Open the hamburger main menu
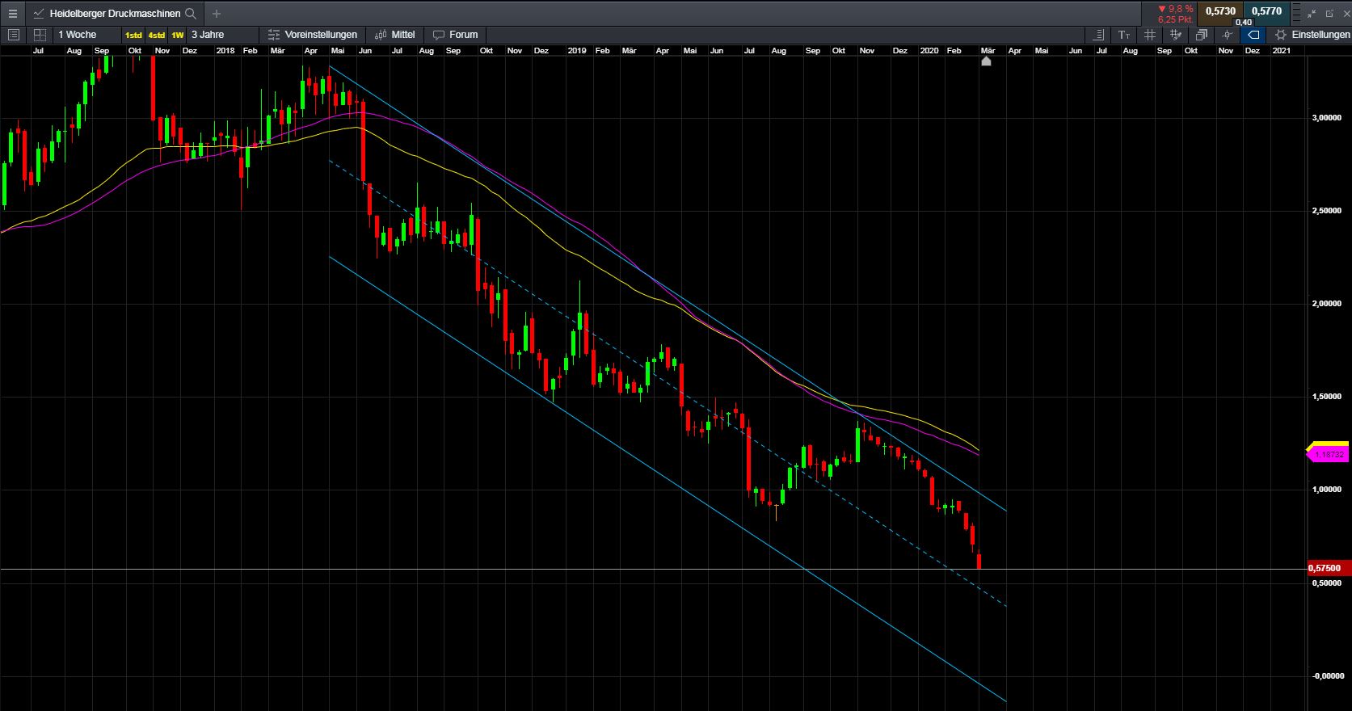This screenshot has width=1352, height=711. (x=12, y=14)
